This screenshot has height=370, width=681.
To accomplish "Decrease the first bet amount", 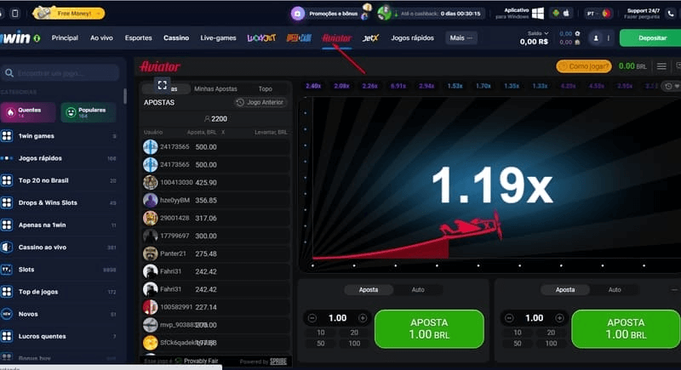I will pos(312,318).
